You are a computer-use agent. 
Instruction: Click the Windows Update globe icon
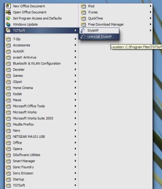[8, 24]
